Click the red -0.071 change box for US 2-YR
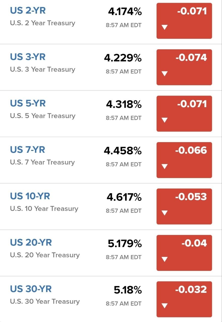Viewport: 222px width, 322px height. click(x=184, y=21)
